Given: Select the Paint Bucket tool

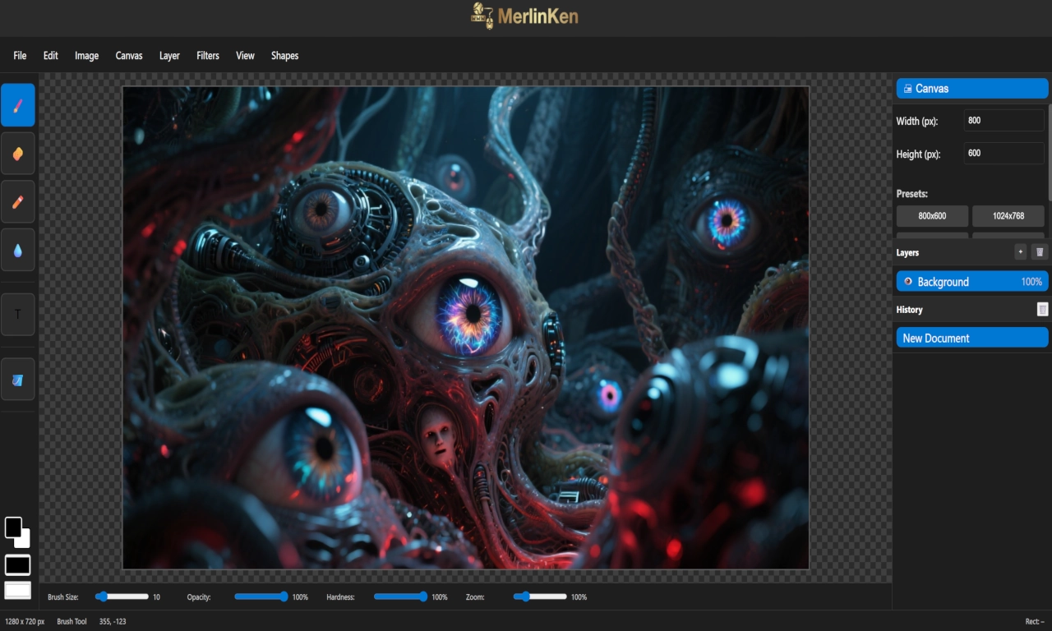Looking at the screenshot, I should 18,379.
